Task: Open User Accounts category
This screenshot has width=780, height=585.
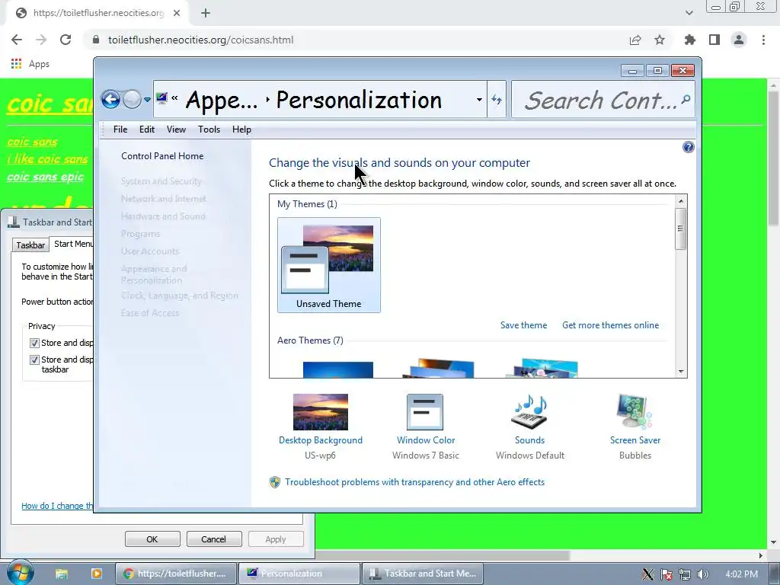Action: click(x=150, y=251)
